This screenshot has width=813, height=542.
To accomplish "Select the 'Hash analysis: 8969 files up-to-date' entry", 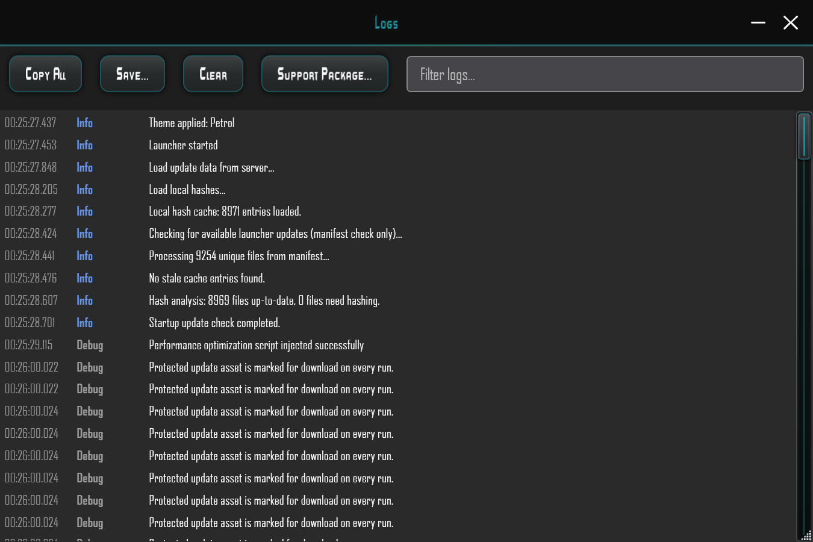I will [264, 301].
